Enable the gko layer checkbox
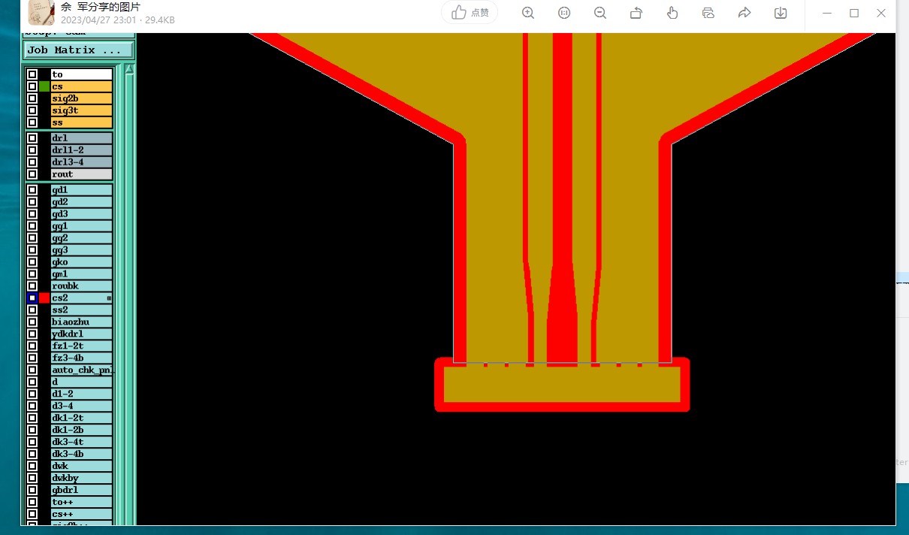This screenshot has width=909, height=535. click(32, 262)
